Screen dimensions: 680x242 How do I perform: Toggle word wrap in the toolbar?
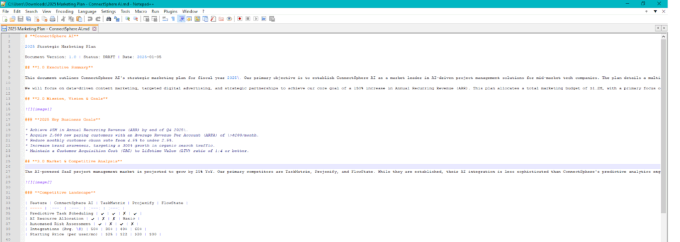[x=165, y=19]
